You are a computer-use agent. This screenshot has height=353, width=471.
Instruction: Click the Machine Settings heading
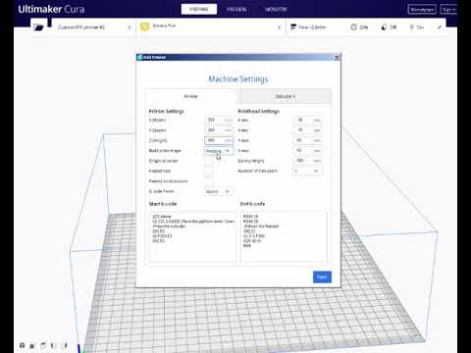tap(238, 79)
